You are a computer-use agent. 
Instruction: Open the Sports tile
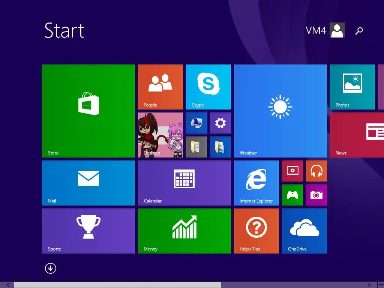point(88,231)
